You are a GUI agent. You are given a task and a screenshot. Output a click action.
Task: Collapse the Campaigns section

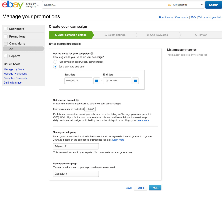pyautogui.click(x=6, y=44)
